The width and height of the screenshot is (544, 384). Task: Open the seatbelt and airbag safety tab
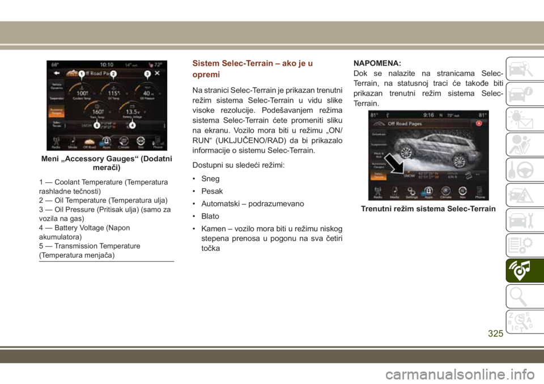pyautogui.click(x=525, y=144)
